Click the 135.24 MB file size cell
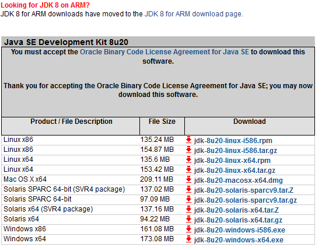 click(162, 140)
